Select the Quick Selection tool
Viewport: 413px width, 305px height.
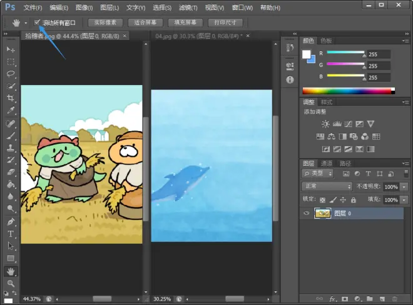(11, 86)
